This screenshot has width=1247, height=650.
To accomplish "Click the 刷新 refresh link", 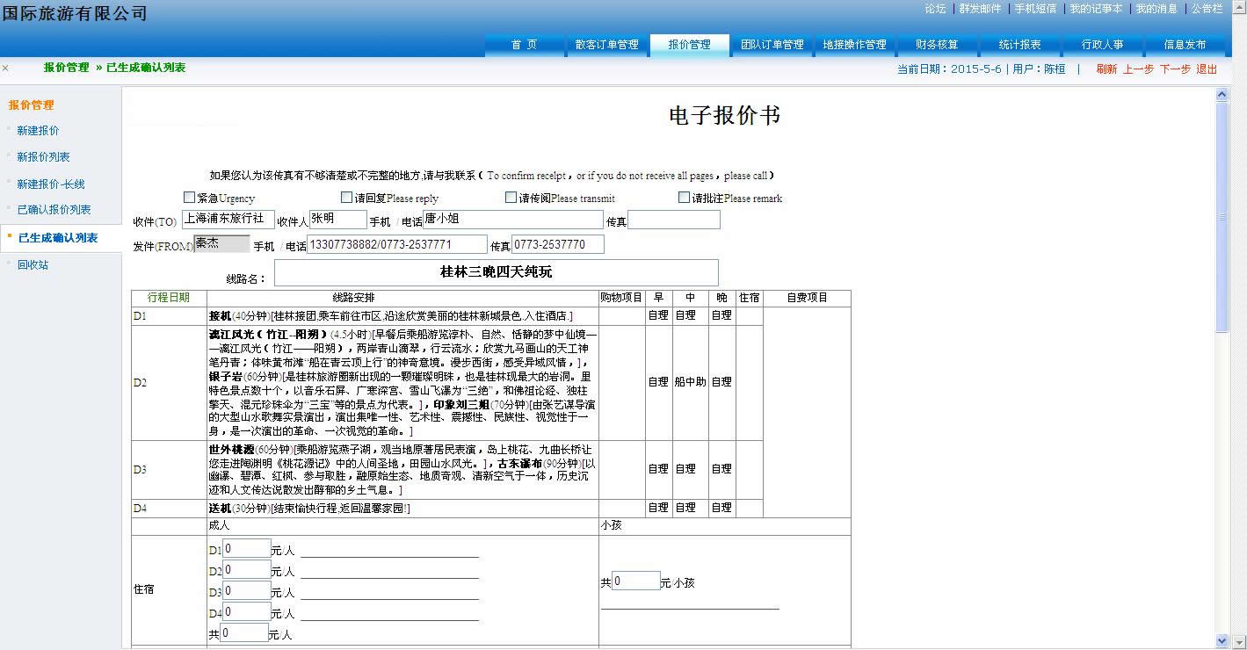I will pos(1106,69).
